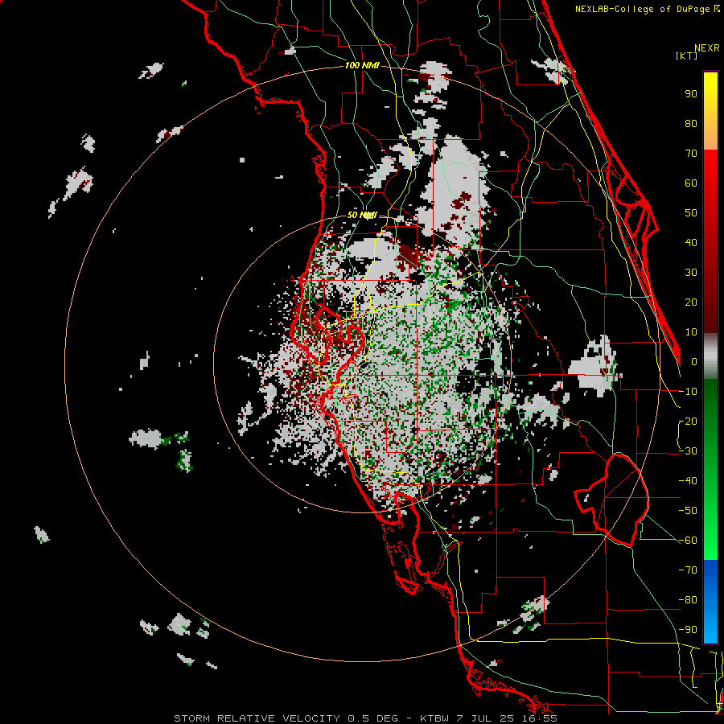Click the -70 value on velocity scale
The image size is (724, 724).
coord(688,570)
